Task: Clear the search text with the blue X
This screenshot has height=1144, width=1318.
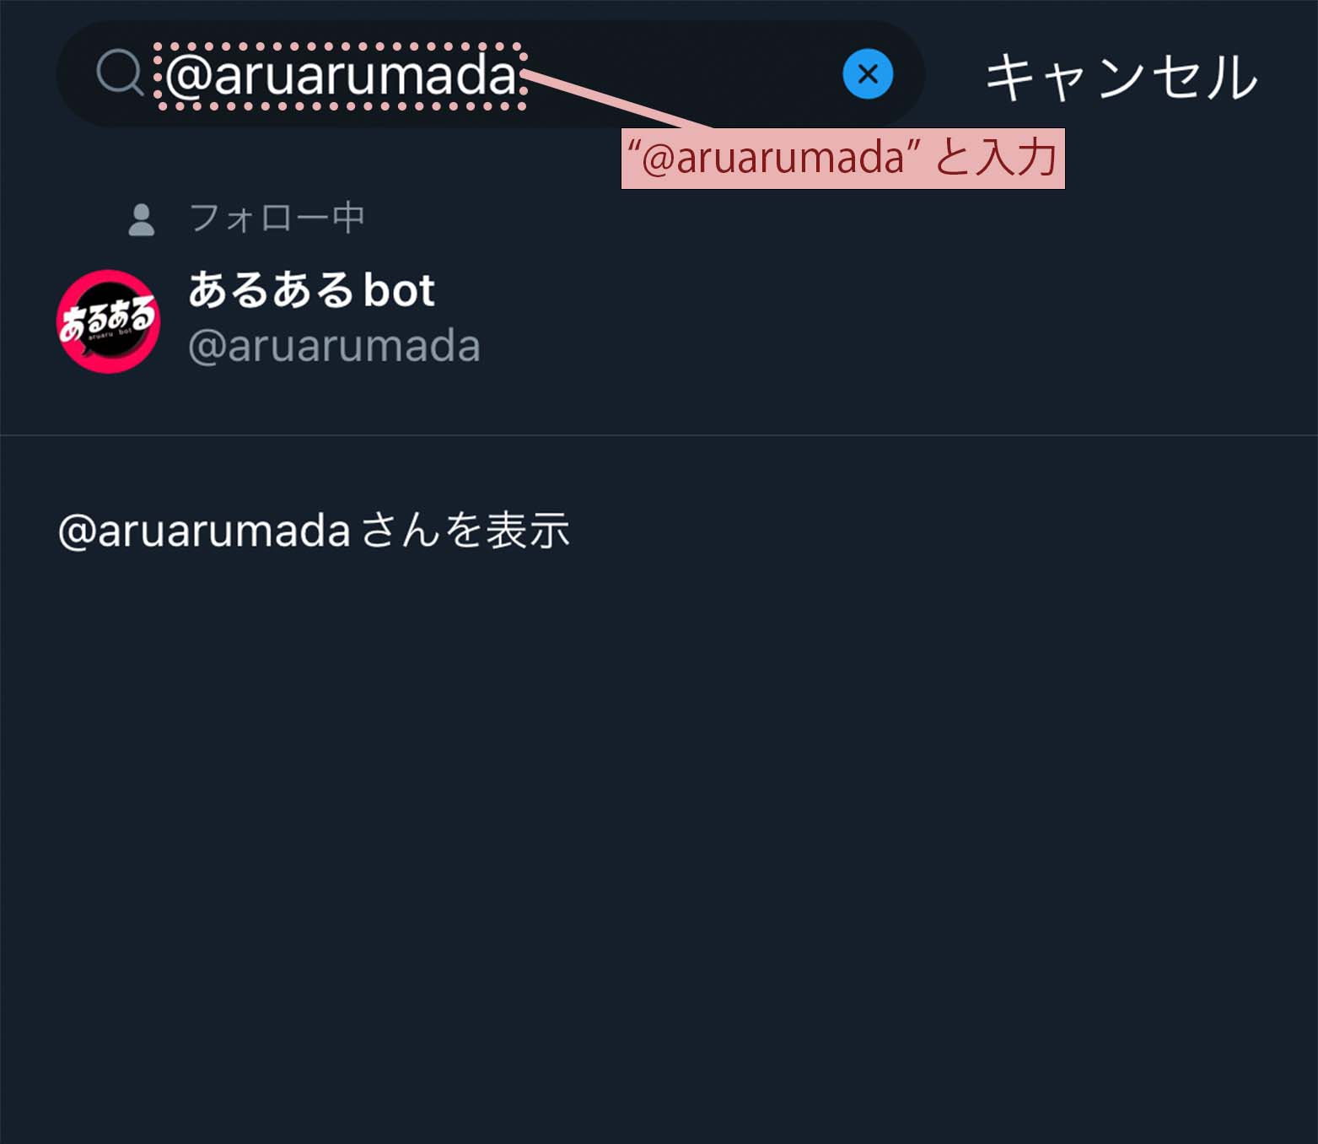Action: (868, 74)
